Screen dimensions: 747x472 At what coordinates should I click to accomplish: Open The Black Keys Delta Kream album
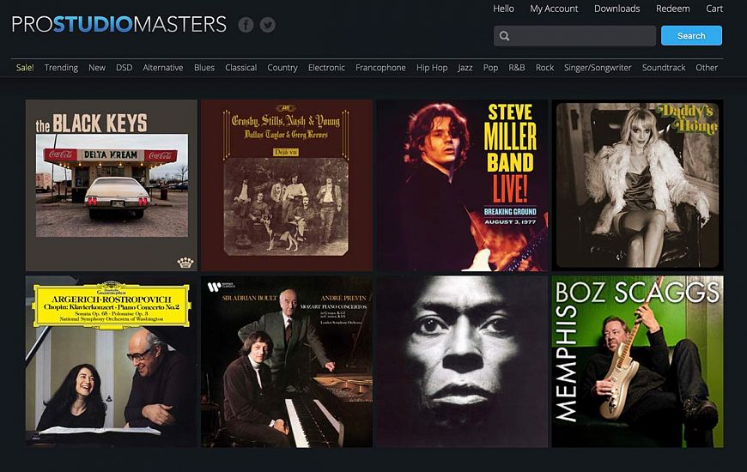pyautogui.click(x=112, y=185)
